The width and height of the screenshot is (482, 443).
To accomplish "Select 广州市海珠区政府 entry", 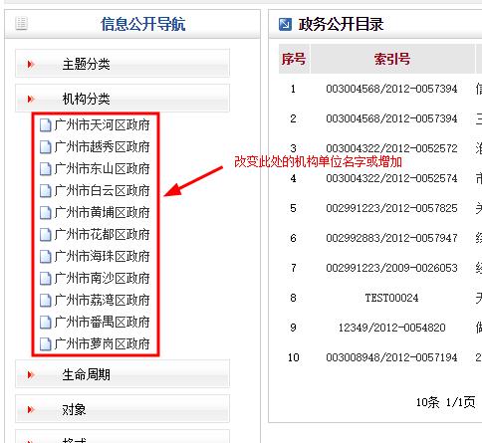I will pyautogui.click(x=102, y=257).
